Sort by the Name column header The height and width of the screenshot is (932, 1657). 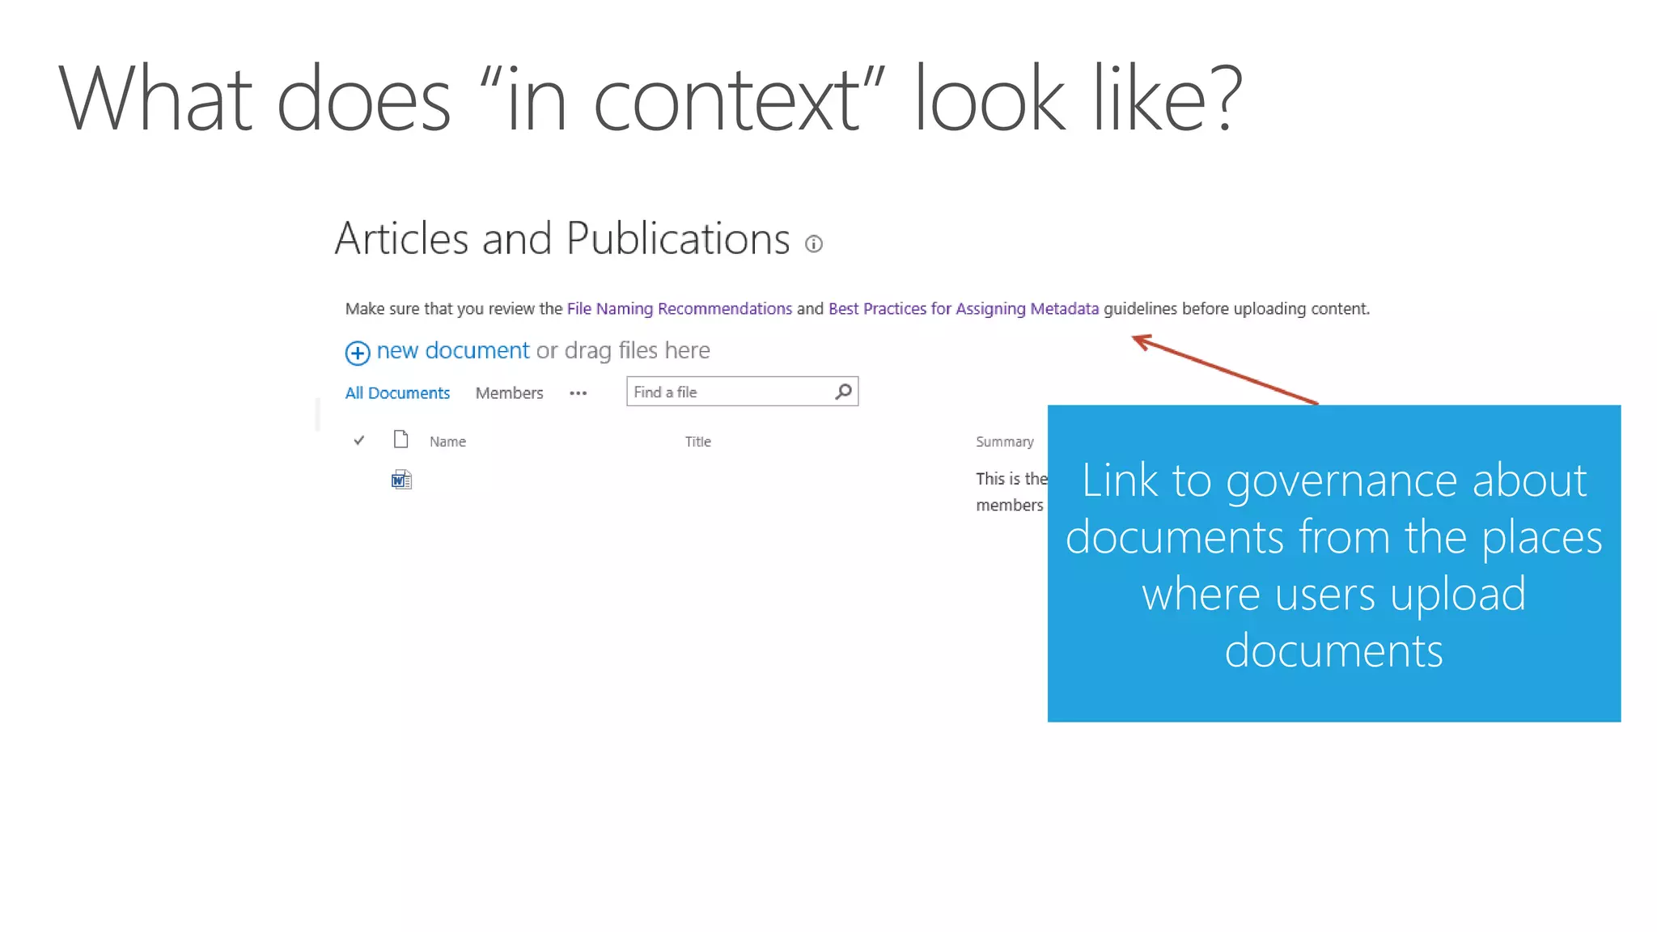447,442
